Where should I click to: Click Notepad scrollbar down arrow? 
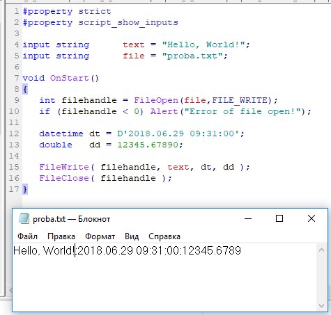[x=321, y=306]
